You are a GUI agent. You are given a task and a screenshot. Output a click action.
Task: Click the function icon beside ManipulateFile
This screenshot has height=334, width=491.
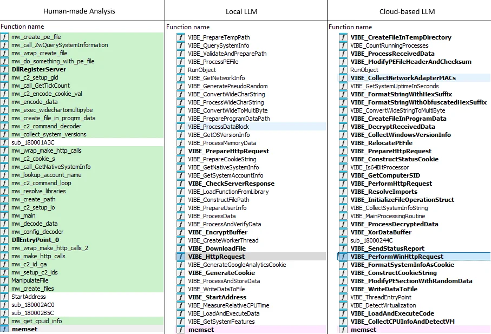coord(4,280)
